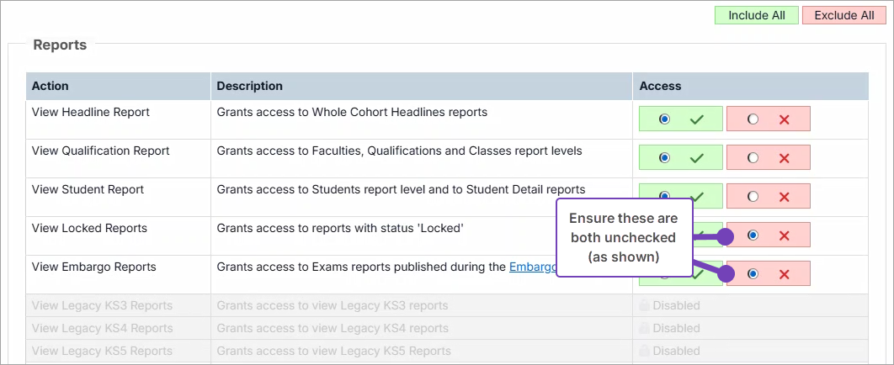Open the Embargo link in description
This screenshot has height=365, width=894.
coord(531,267)
